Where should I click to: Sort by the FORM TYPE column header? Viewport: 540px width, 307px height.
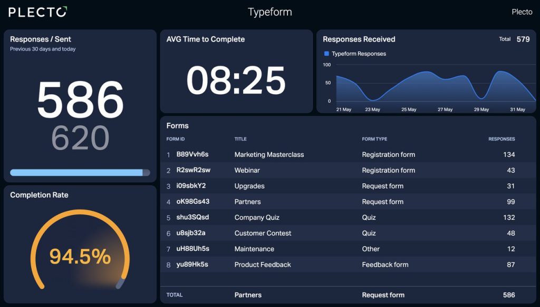[x=374, y=139]
